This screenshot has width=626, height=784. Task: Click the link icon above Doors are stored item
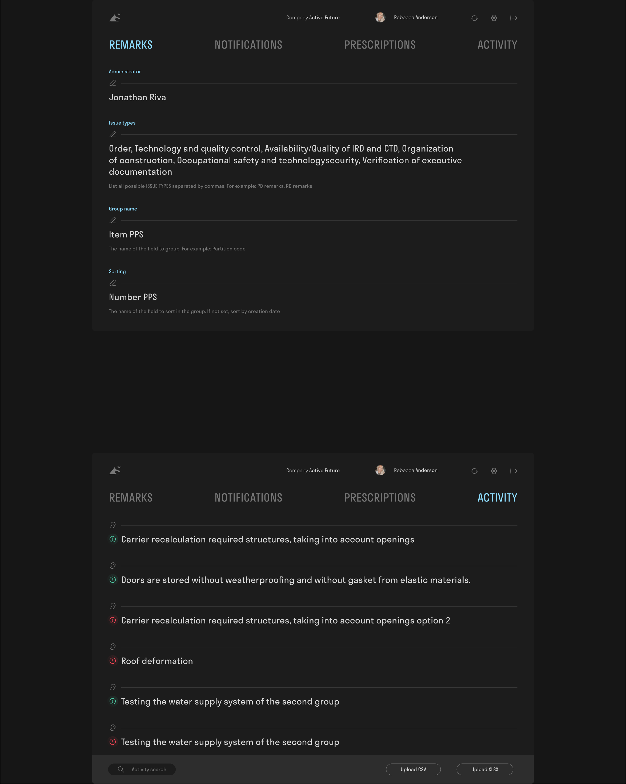[113, 566]
